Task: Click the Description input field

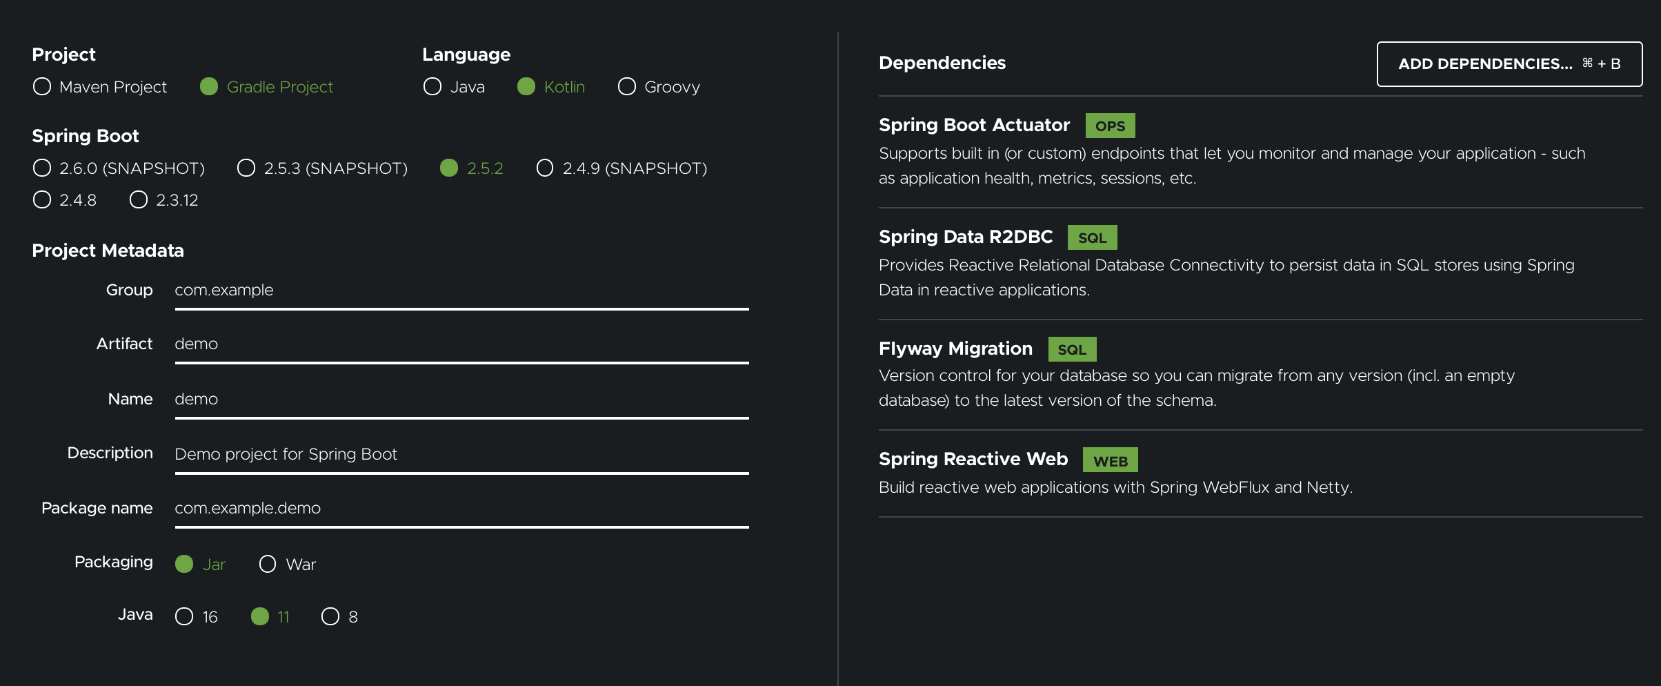Action: click(461, 454)
